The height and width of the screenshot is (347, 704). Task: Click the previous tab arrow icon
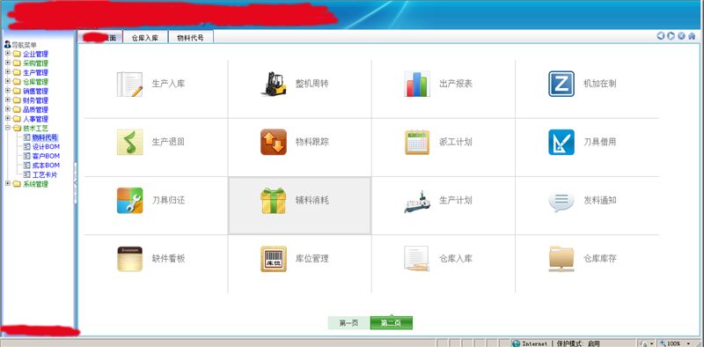click(661, 36)
